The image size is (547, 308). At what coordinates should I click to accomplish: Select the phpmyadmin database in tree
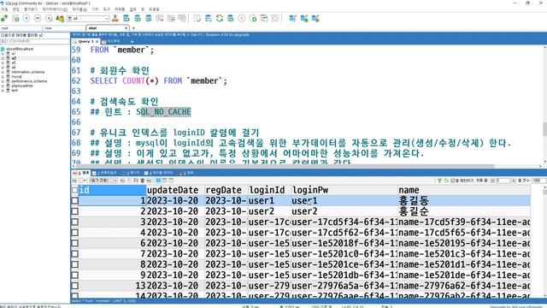[22, 86]
